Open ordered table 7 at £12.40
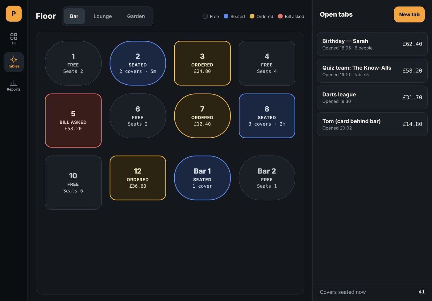The image size is (432, 301). pos(202,116)
